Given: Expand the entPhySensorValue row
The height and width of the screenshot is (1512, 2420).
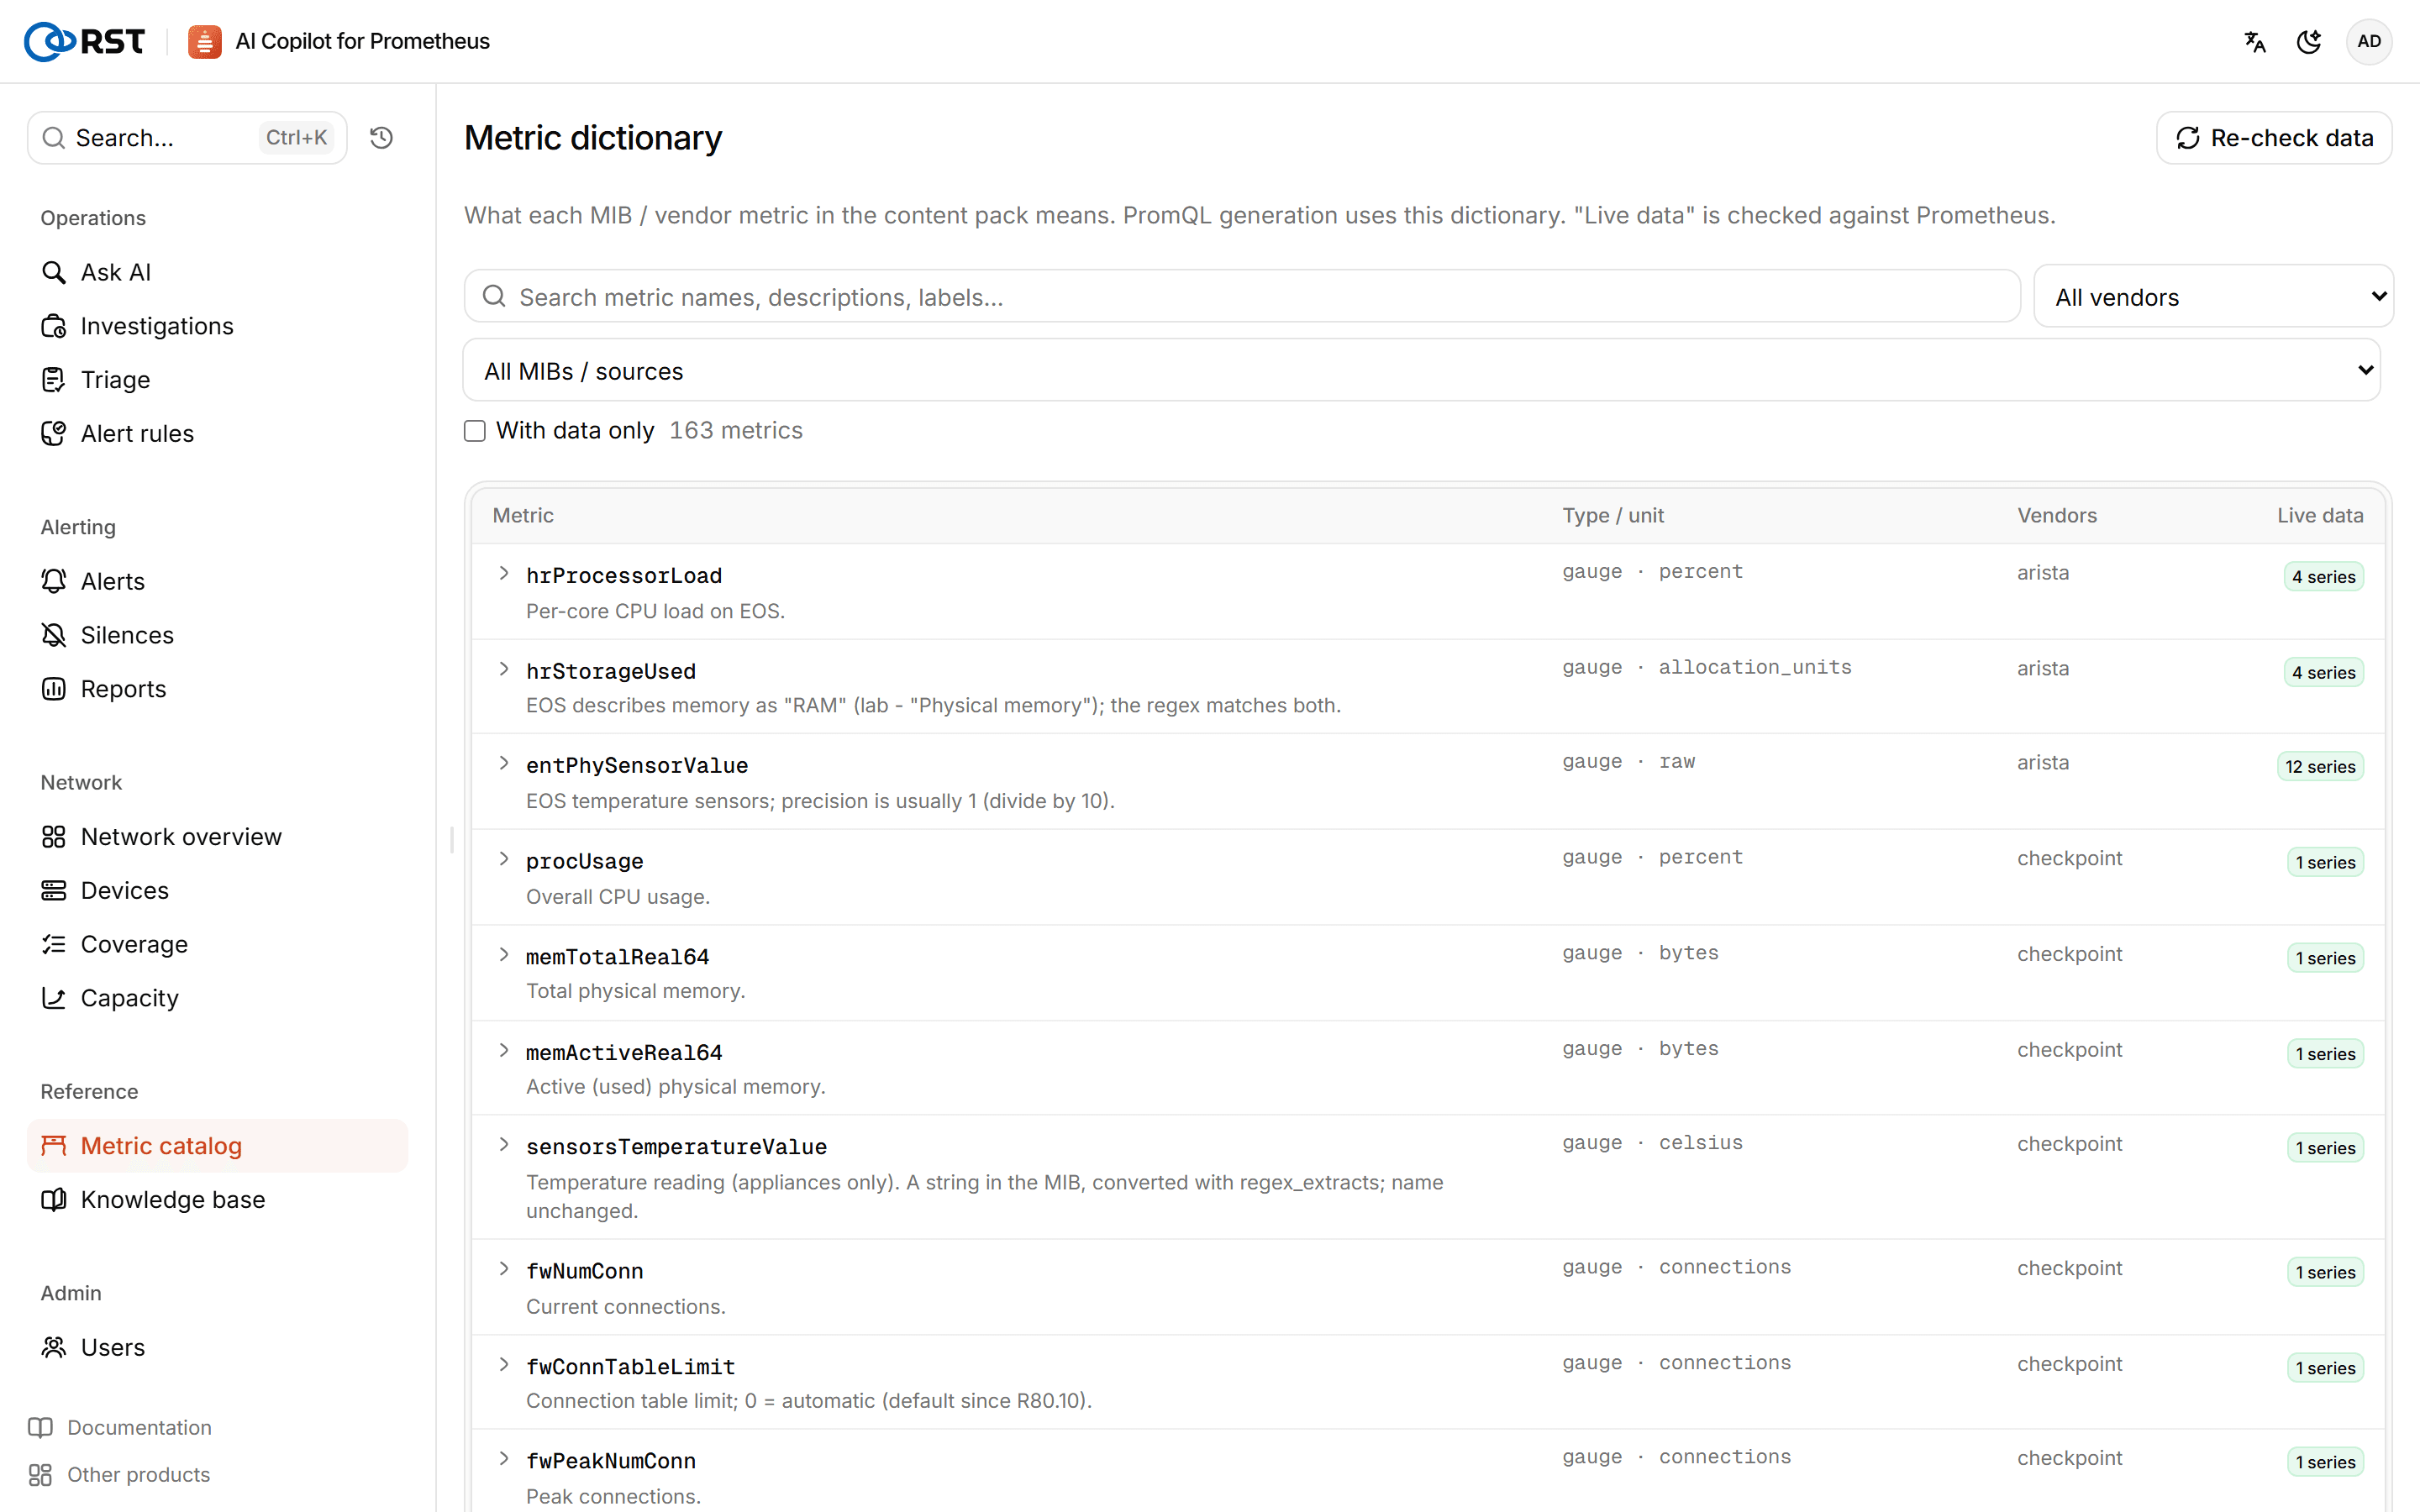Looking at the screenshot, I should 504,764.
